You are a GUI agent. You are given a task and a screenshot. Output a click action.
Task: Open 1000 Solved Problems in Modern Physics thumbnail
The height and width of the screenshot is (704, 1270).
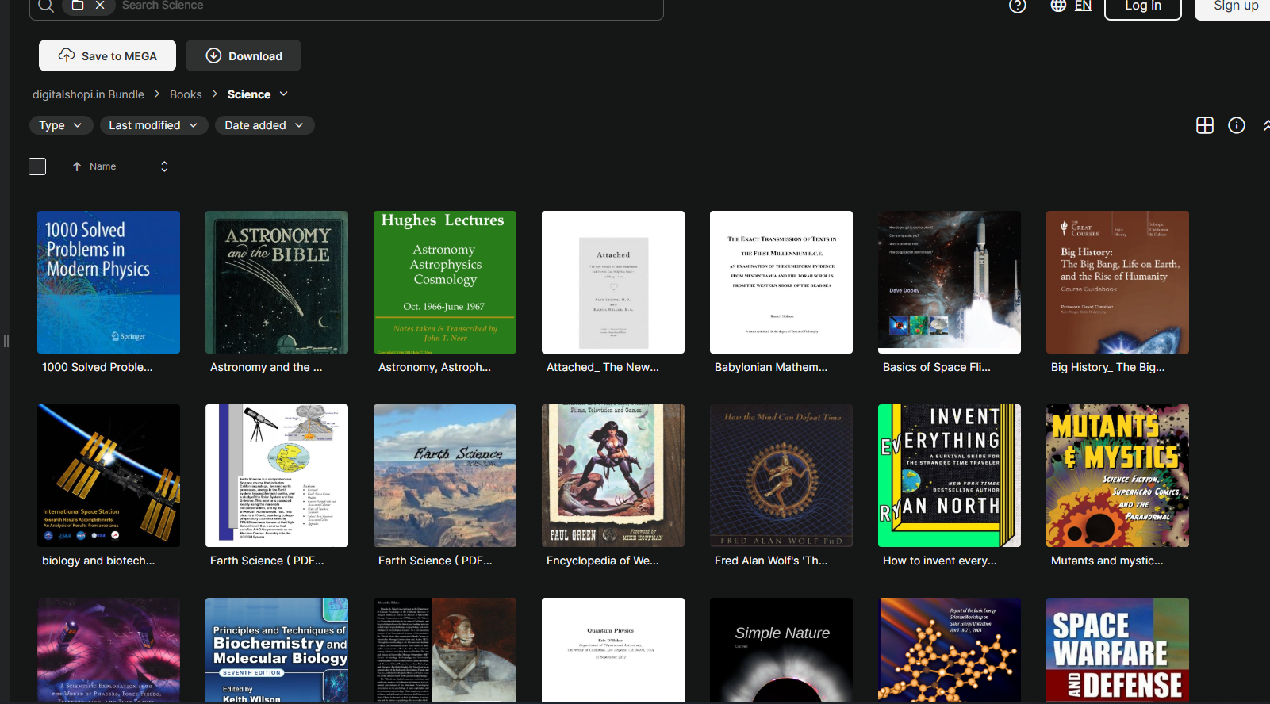tap(109, 282)
